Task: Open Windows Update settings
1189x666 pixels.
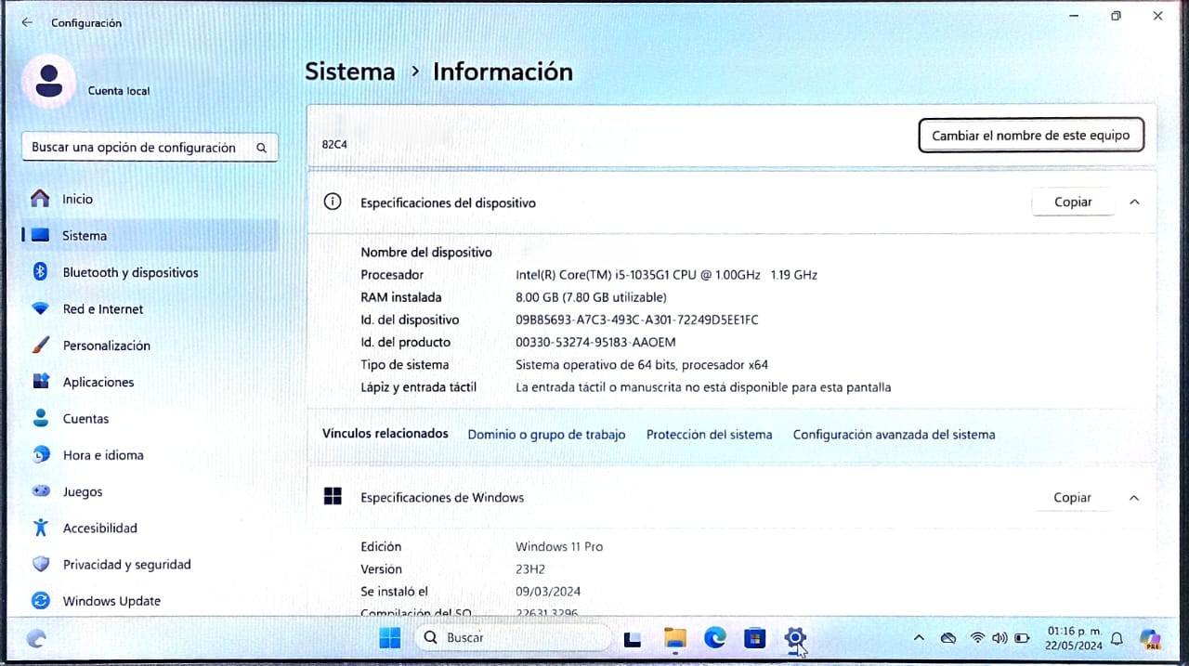Action: click(149, 601)
